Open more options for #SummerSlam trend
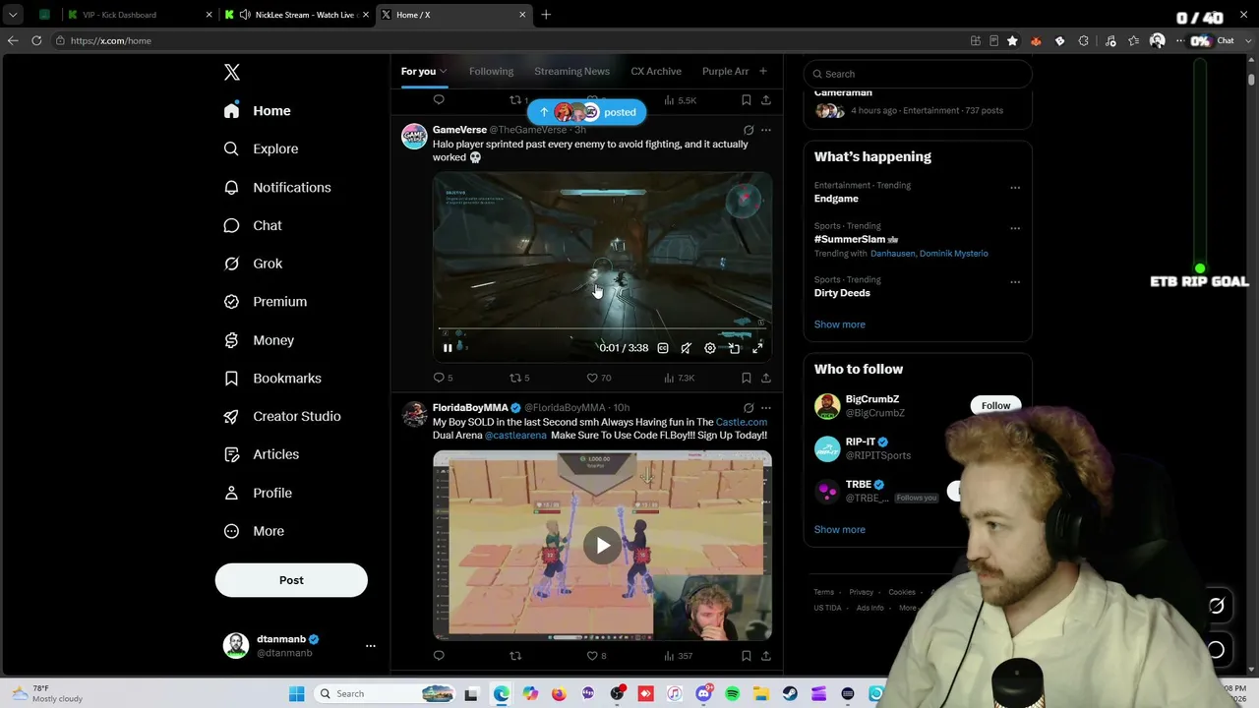The height and width of the screenshot is (708, 1259). pos(1015,228)
